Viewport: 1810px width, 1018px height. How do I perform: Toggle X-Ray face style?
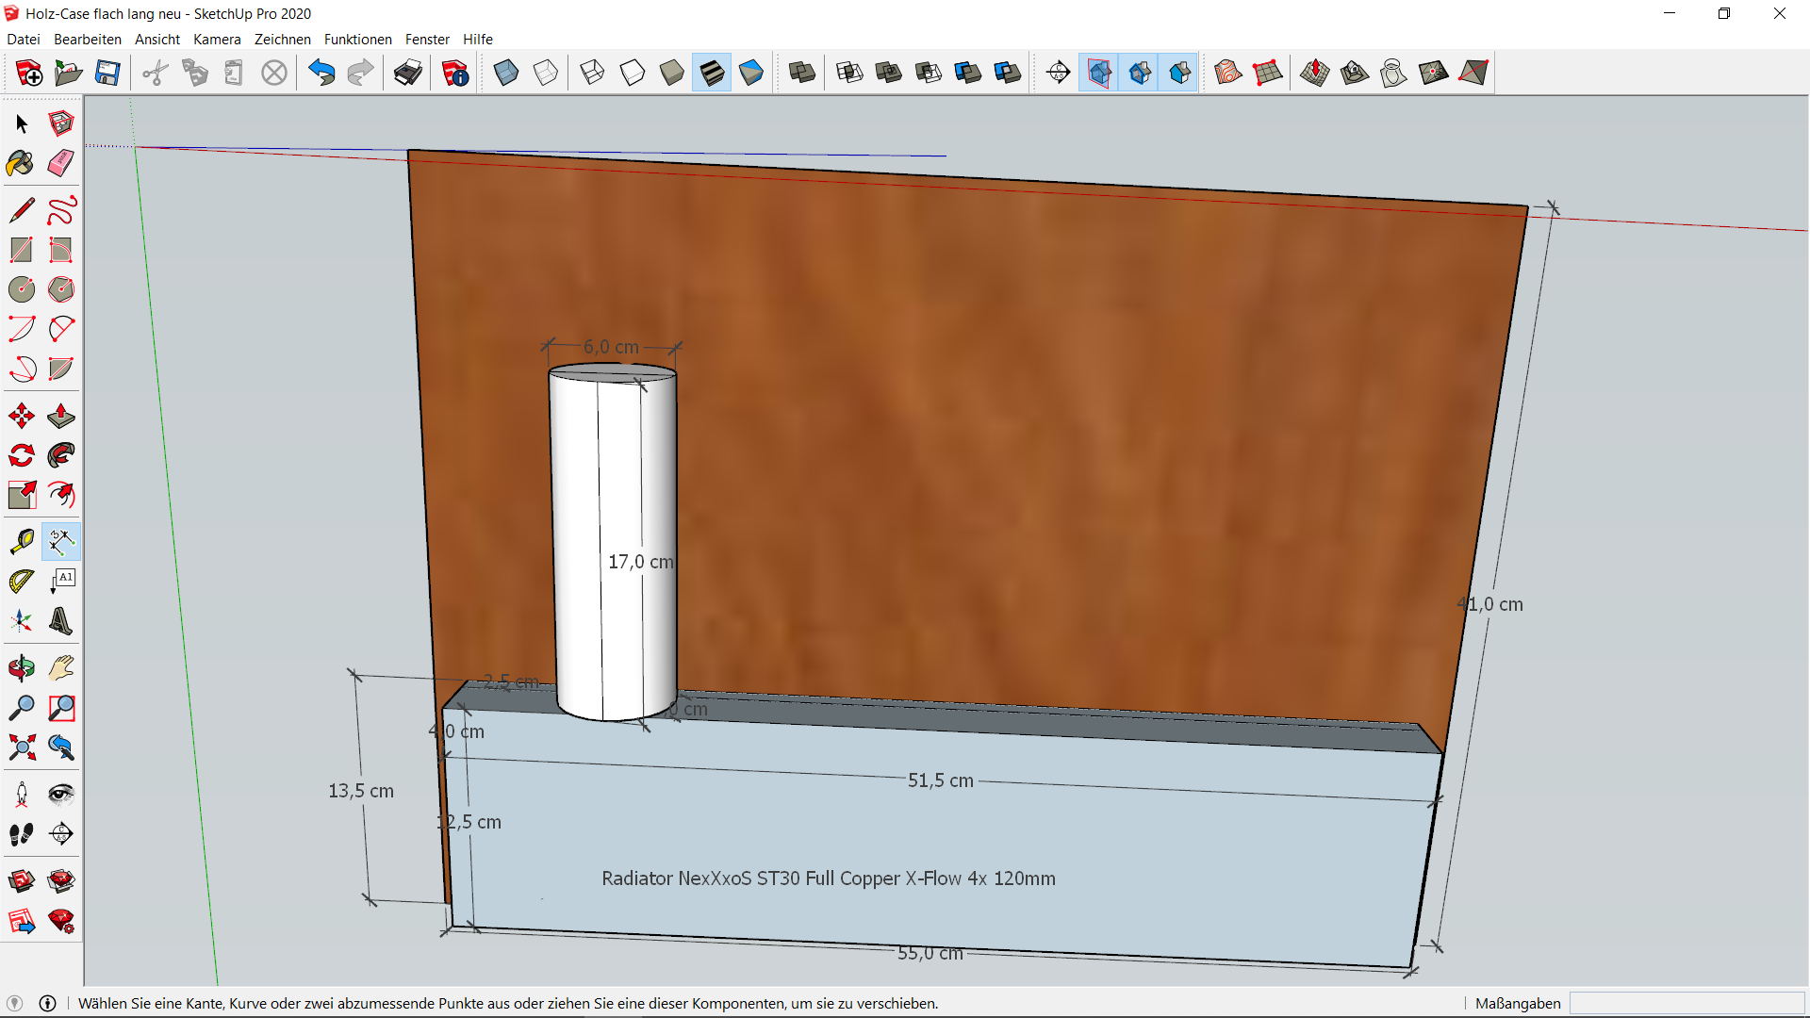(x=506, y=73)
